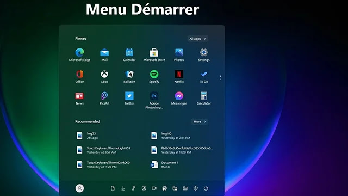Open the personal folder shortcut
The image size is (348, 196).
point(175,188)
